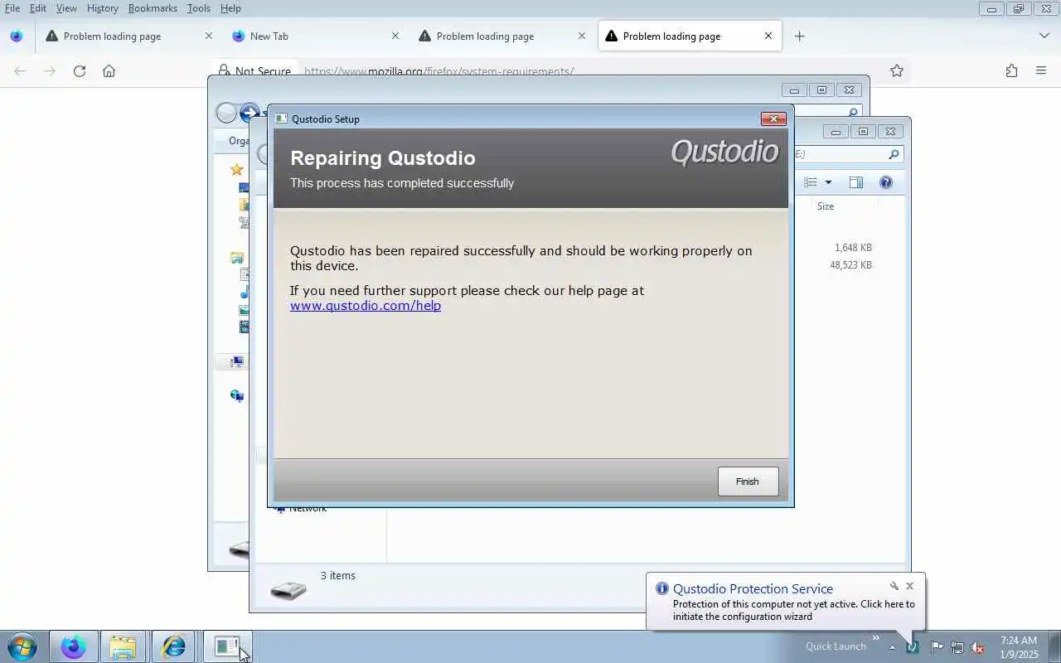Click Firefox pinned tab icon
Image resolution: width=1061 pixels, height=663 pixels.
(x=16, y=36)
